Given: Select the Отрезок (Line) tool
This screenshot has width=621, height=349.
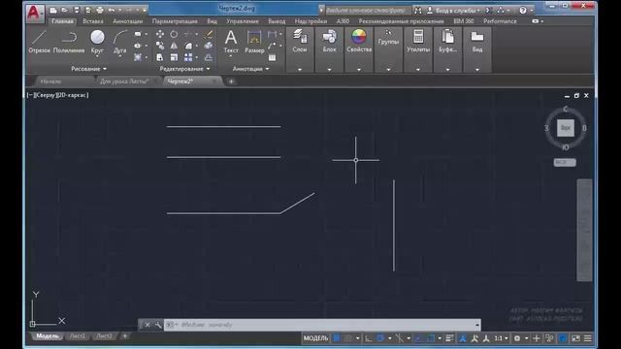Looking at the screenshot, I should (39, 42).
